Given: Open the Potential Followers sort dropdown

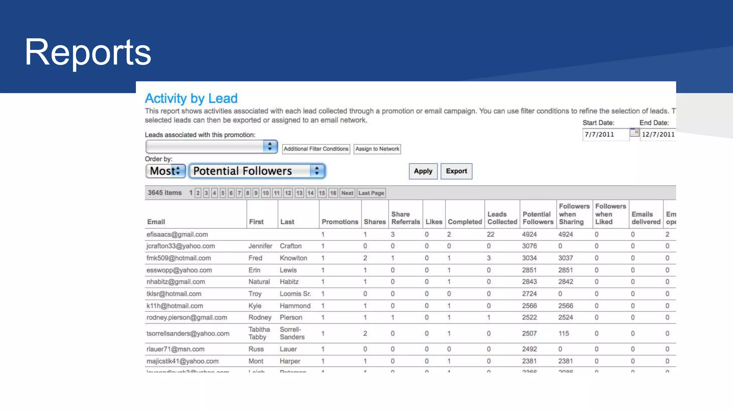Looking at the screenshot, I should click(x=257, y=171).
